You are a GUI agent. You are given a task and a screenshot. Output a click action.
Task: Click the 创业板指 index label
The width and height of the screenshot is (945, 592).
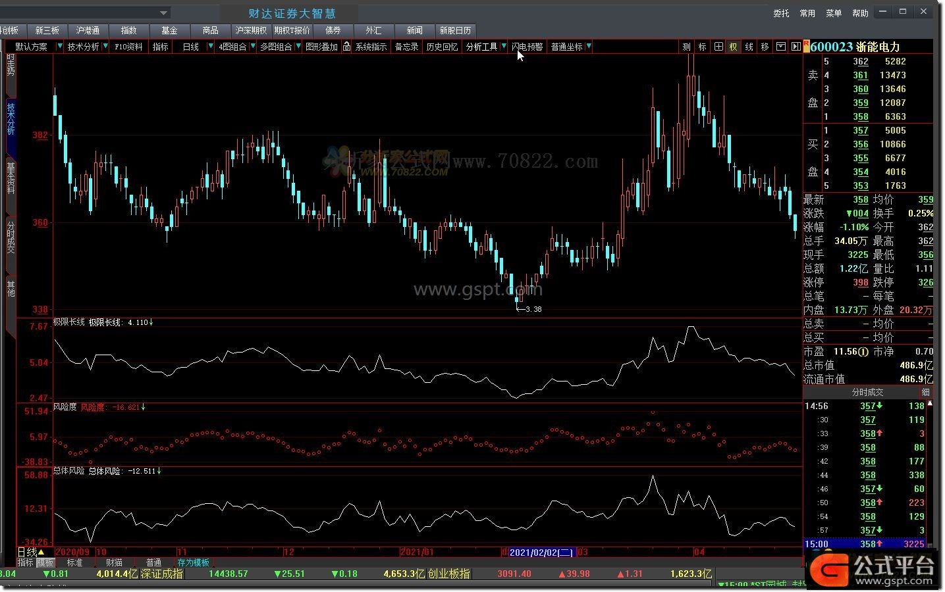point(448,574)
